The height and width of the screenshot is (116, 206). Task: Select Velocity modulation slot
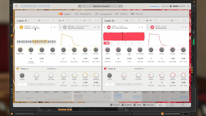coord(78,96)
